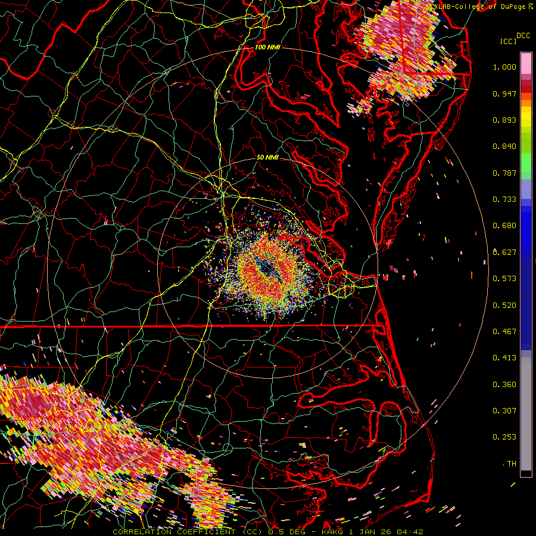This screenshot has height=536, width=536.
Task: Pick the gray color bar segment
Action: pos(526,414)
